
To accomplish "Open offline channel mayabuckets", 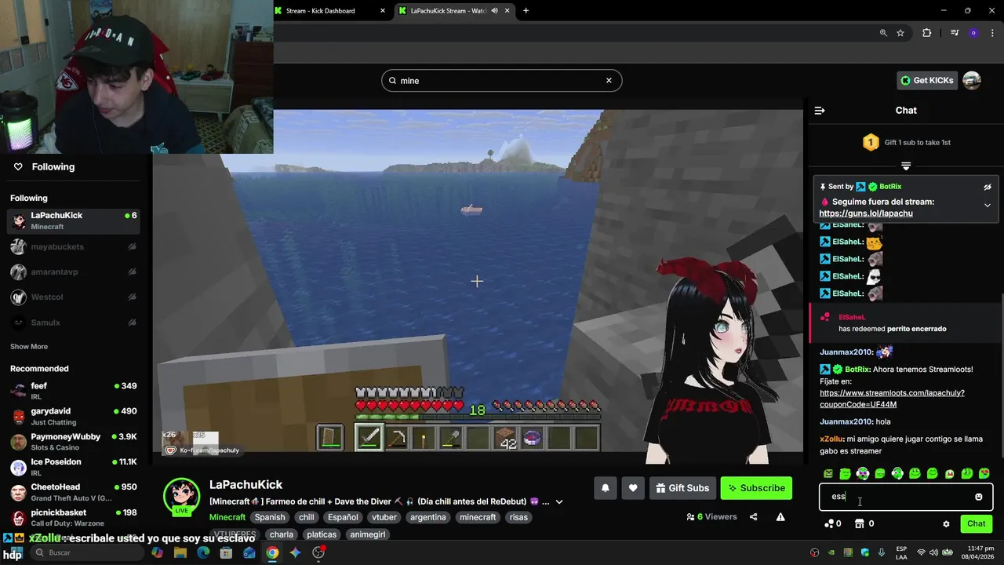I will (x=73, y=246).
